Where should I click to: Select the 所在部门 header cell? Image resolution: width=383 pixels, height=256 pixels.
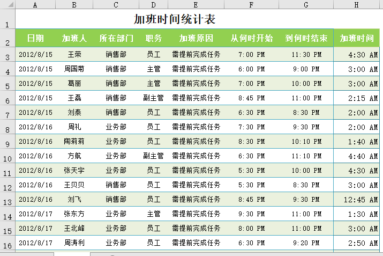pos(116,39)
